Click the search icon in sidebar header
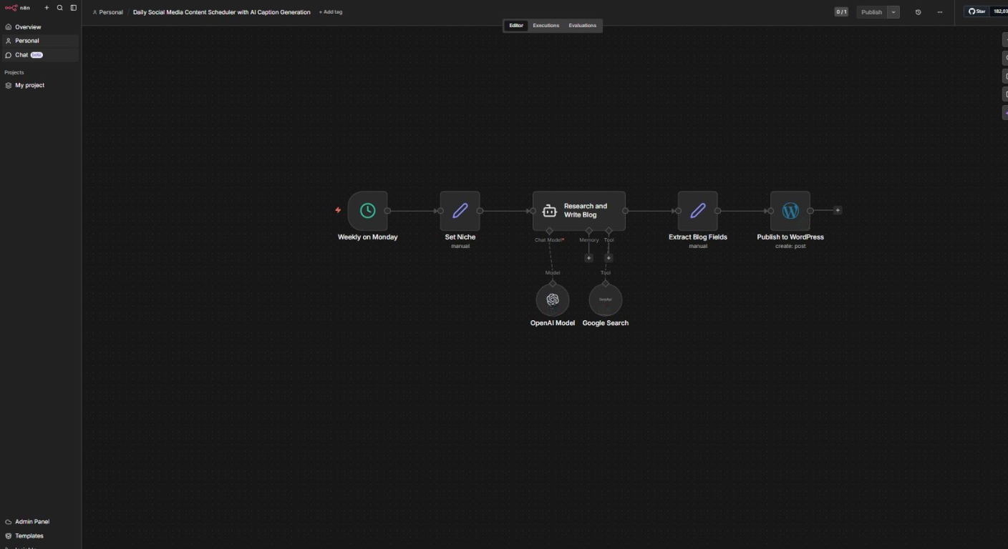1008x549 pixels. coord(60,8)
